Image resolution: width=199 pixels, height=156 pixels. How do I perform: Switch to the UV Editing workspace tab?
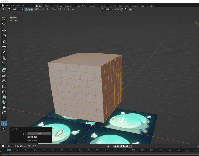click(68, 6)
